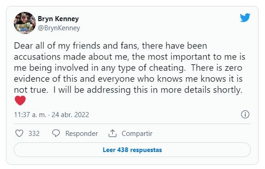Open the tweet info circle icon
265x169 pixels.
pos(245,114)
